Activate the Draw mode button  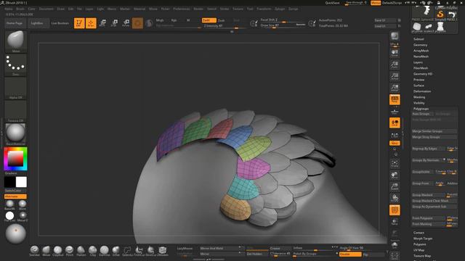(x=91, y=23)
